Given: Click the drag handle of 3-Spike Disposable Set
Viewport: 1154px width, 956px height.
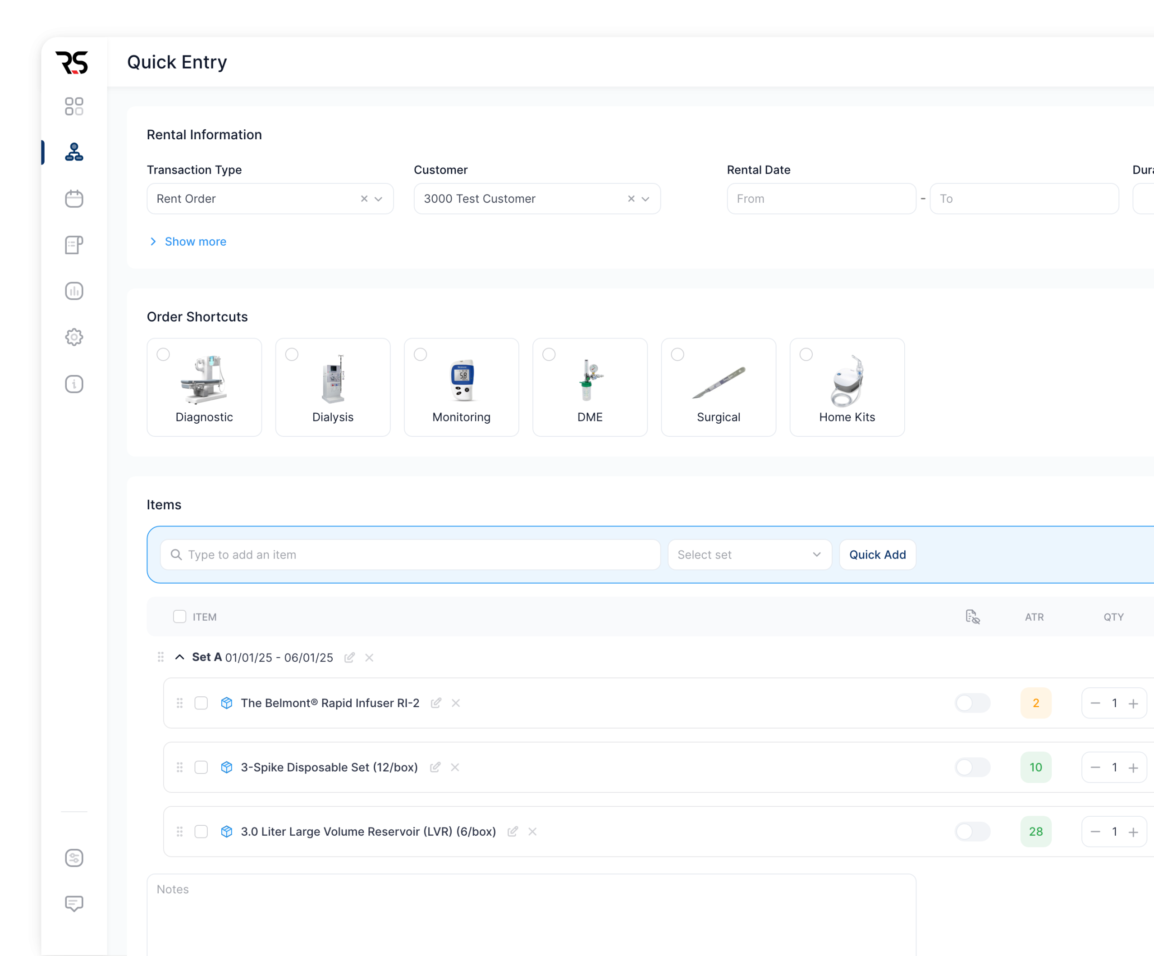Looking at the screenshot, I should pos(180,768).
